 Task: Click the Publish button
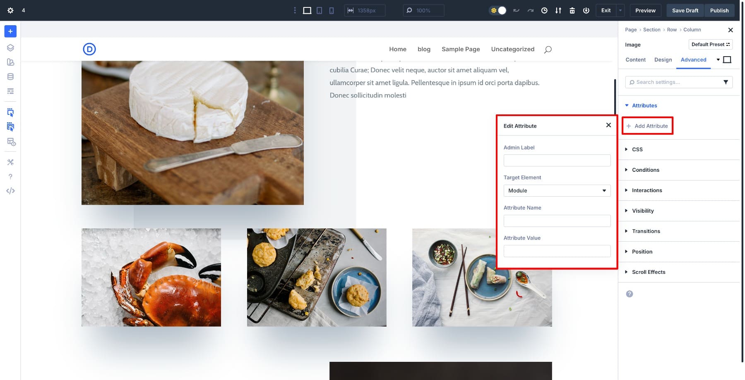[x=719, y=10]
